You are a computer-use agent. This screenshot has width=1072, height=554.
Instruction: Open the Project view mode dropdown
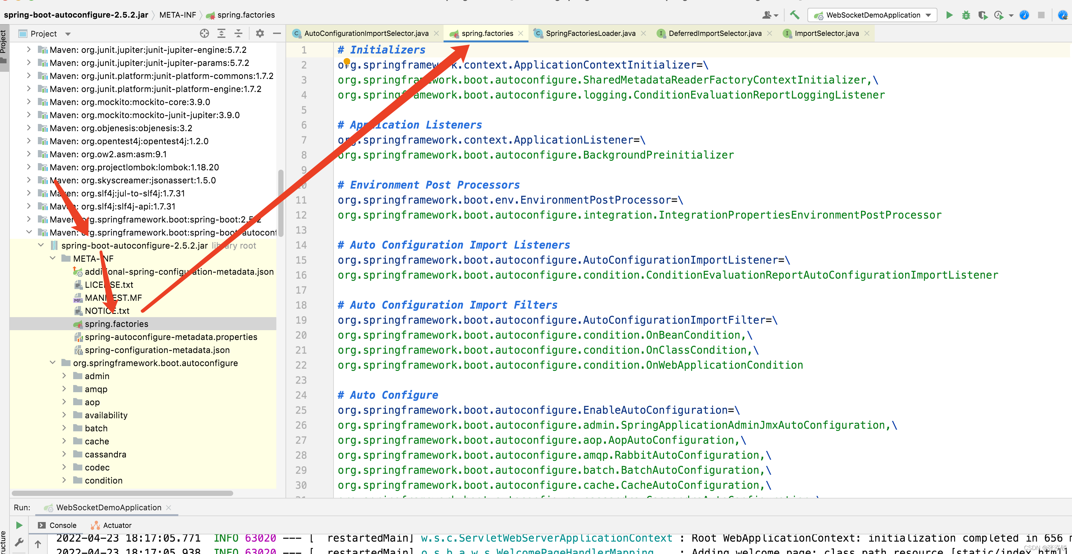68,34
